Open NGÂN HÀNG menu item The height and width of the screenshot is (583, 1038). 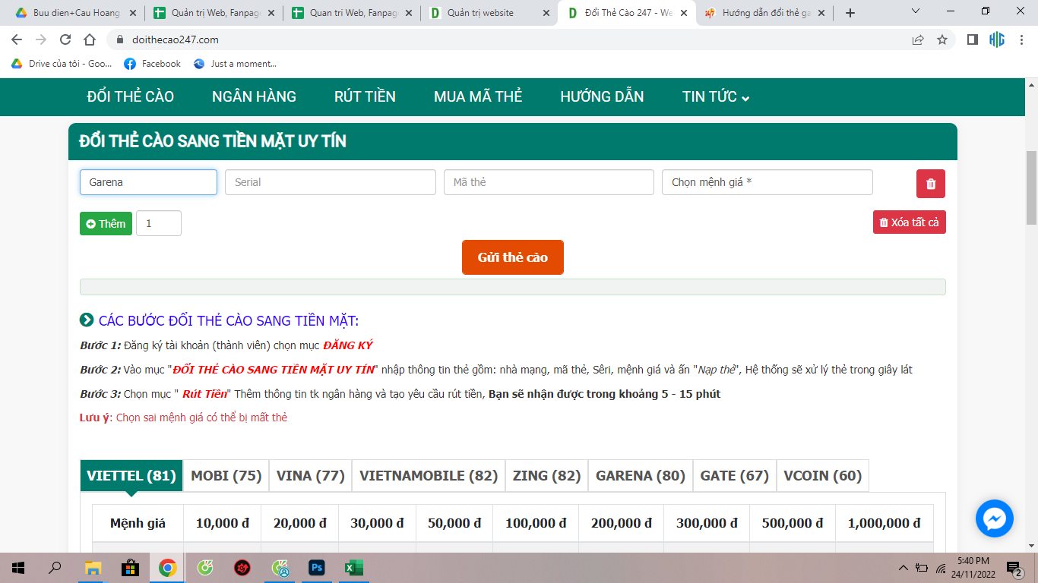tap(254, 96)
